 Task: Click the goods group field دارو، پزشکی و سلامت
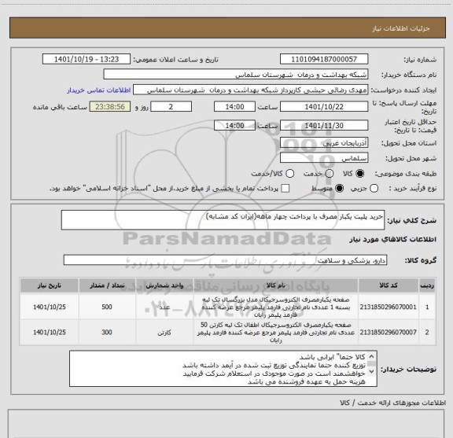pos(225,260)
